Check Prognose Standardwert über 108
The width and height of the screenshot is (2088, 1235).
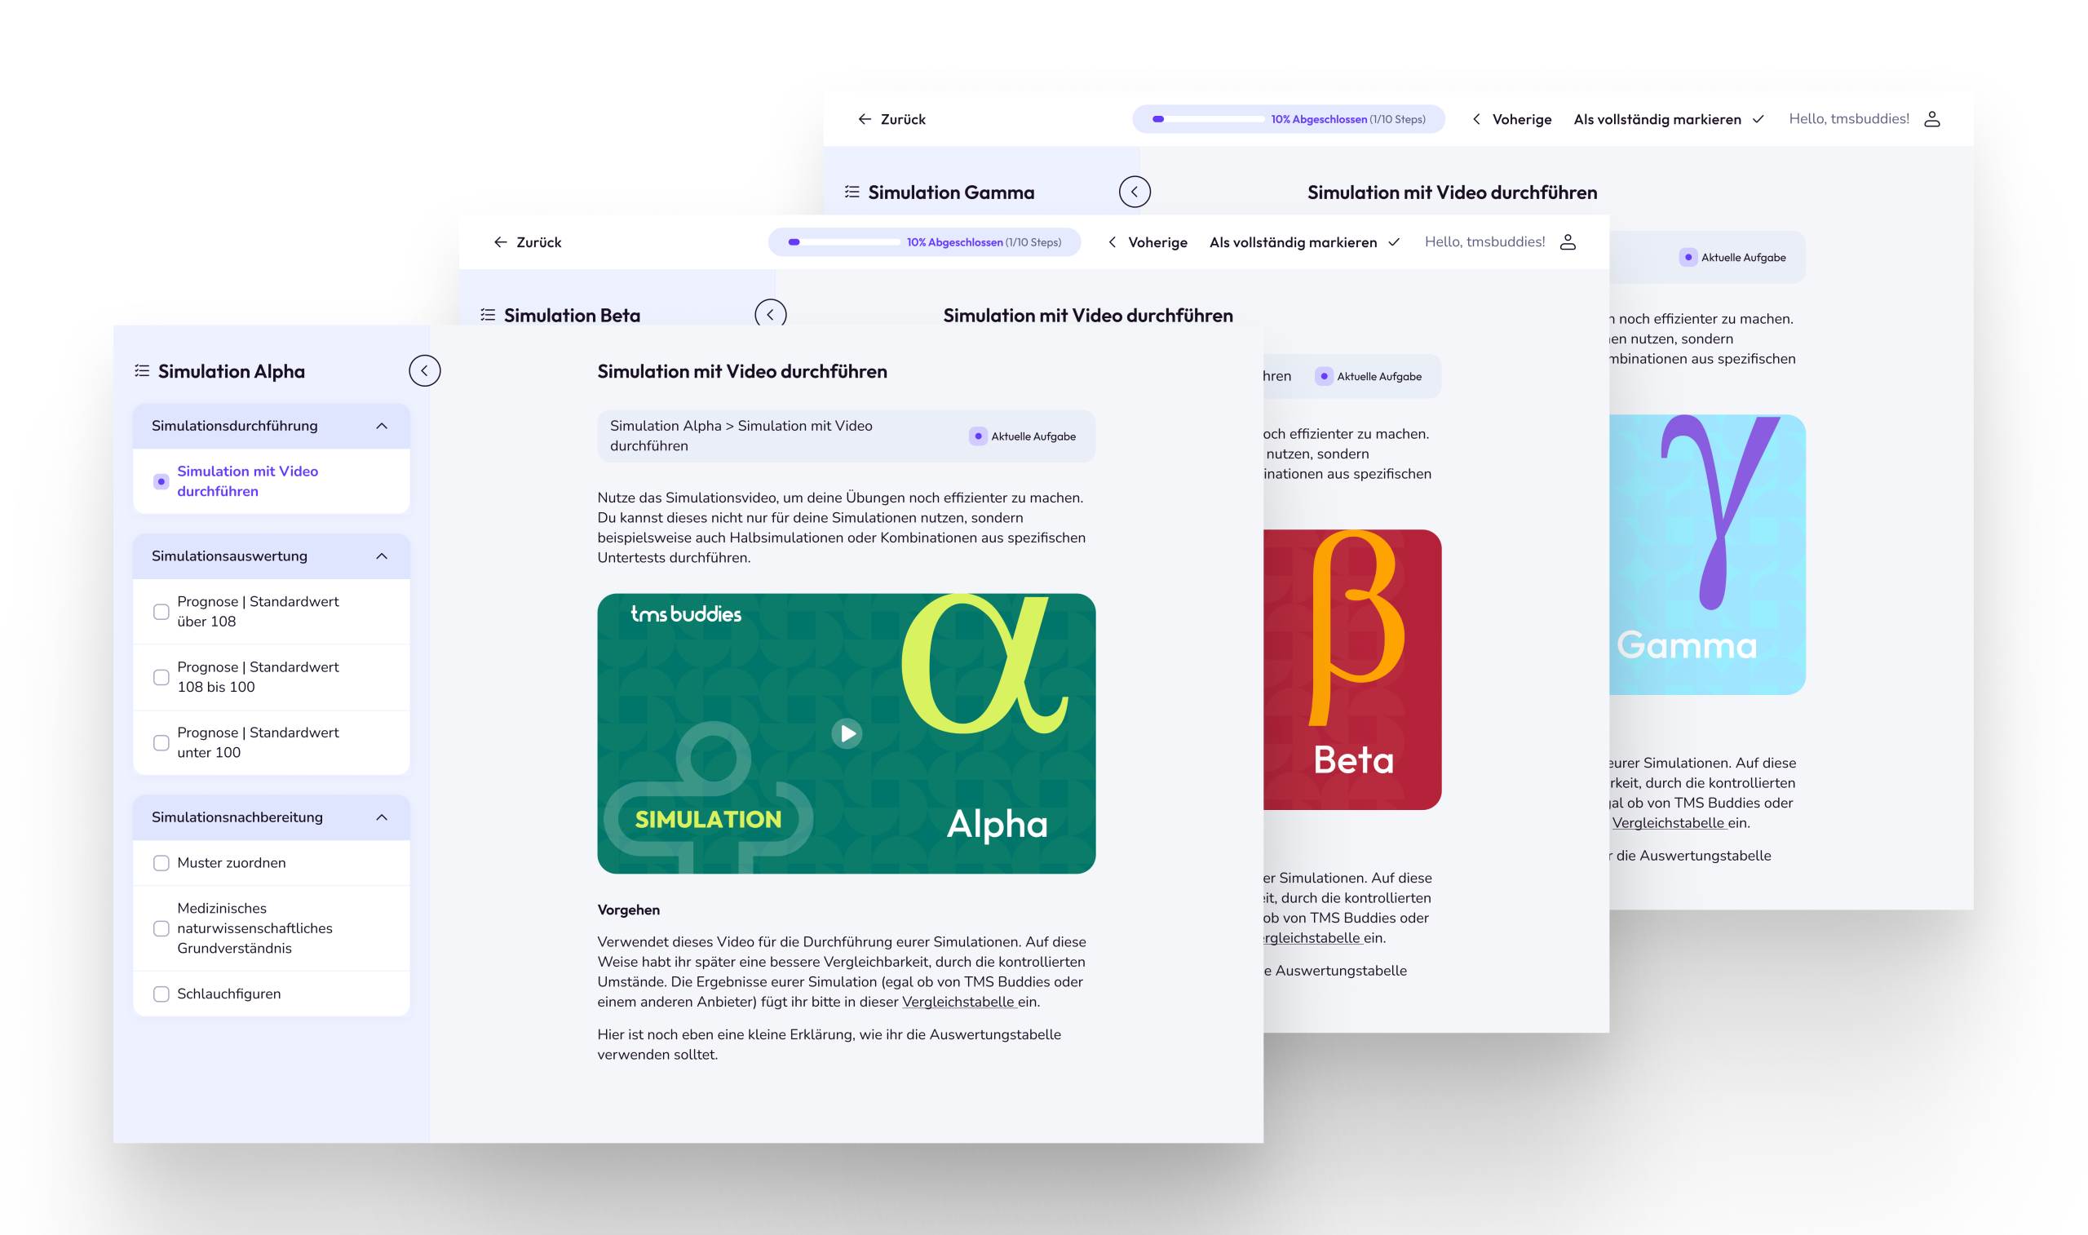pos(161,612)
